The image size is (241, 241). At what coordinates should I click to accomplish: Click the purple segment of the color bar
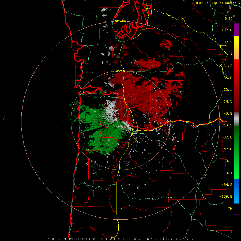pos(236,30)
